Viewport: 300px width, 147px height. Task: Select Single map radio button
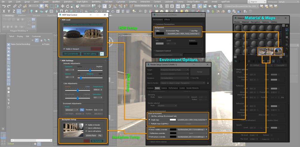(150, 120)
